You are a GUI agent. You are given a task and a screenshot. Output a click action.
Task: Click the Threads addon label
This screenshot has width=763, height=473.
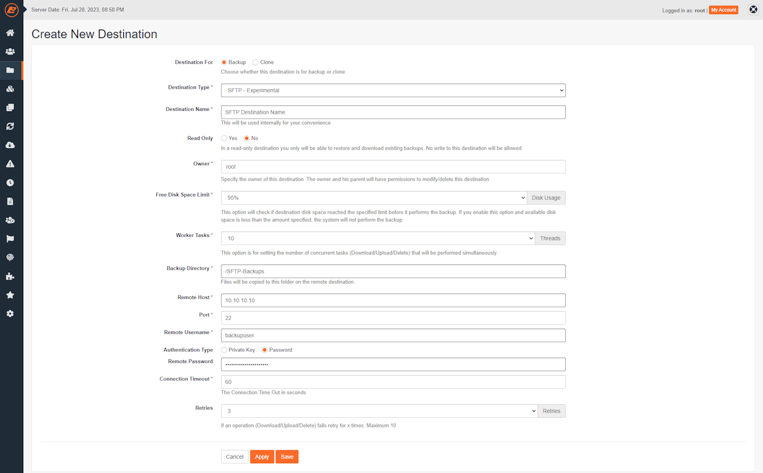pyautogui.click(x=550, y=238)
